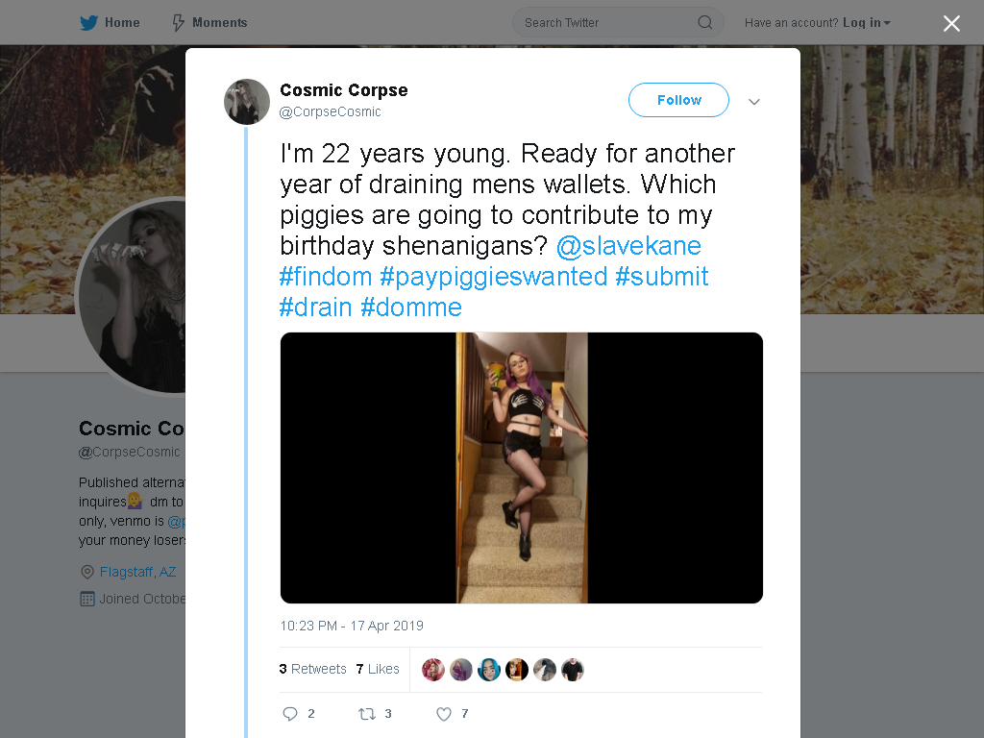View the 7 Likes list
Screen dimensions: 984x738
377,669
